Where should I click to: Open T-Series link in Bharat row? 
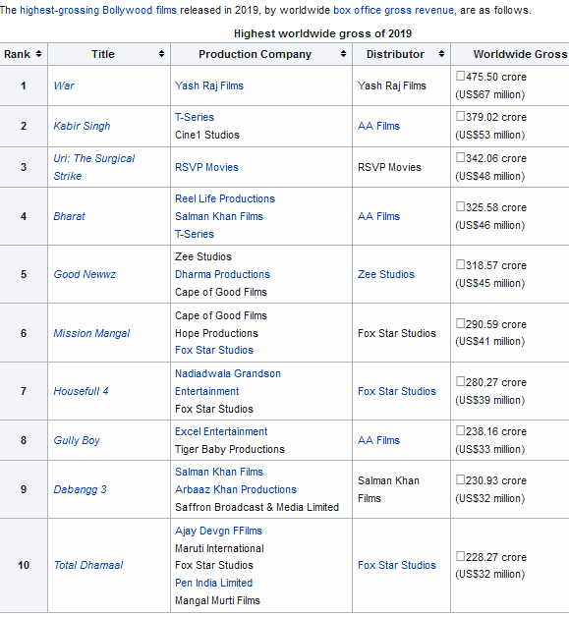[195, 234]
